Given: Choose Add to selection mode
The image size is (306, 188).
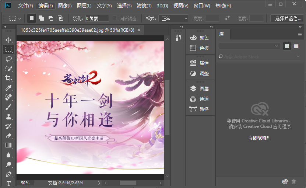Looking at the screenshot, I should (41, 18).
